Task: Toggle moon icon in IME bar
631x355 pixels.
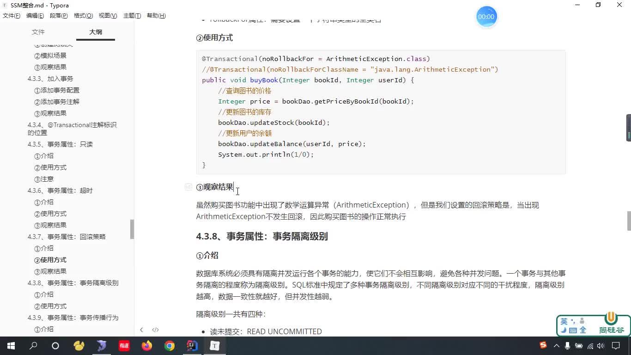Action: (564, 330)
